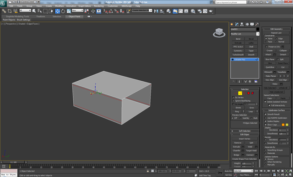Uncheck the Smooth Result checkbox
The height and width of the screenshot is (177, 293).
tap(266, 115)
